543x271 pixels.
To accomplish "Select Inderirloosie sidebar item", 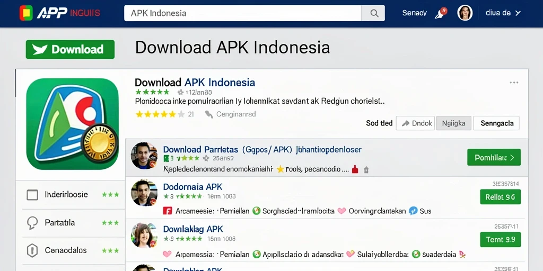I will (73, 194).
